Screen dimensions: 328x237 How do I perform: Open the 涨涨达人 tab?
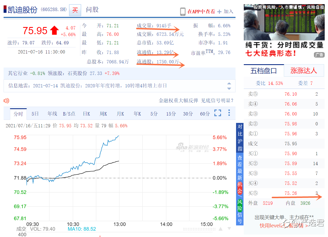tap(304, 71)
